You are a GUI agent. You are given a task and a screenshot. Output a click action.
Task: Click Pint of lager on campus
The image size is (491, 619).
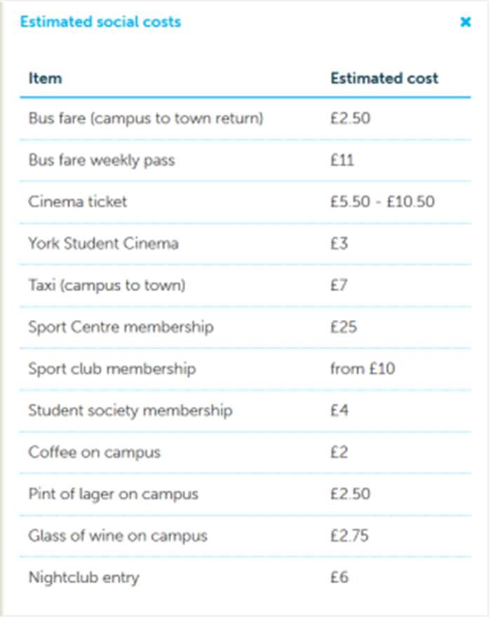pyautogui.click(x=113, y=494)
